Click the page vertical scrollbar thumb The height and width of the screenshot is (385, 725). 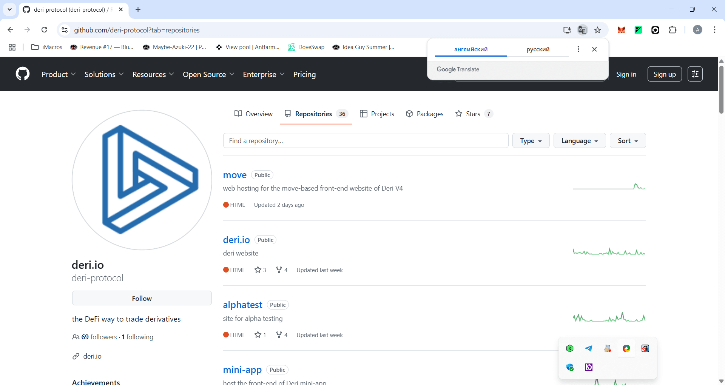(721, 89)
